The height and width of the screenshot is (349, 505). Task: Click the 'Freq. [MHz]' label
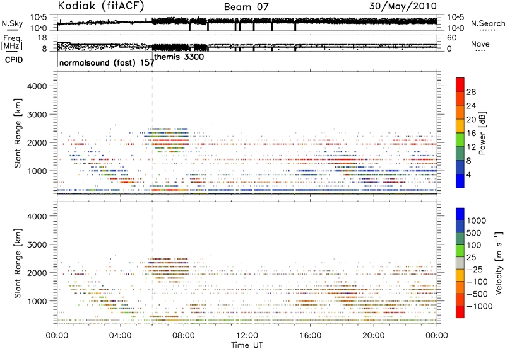[x=11, y=42]
